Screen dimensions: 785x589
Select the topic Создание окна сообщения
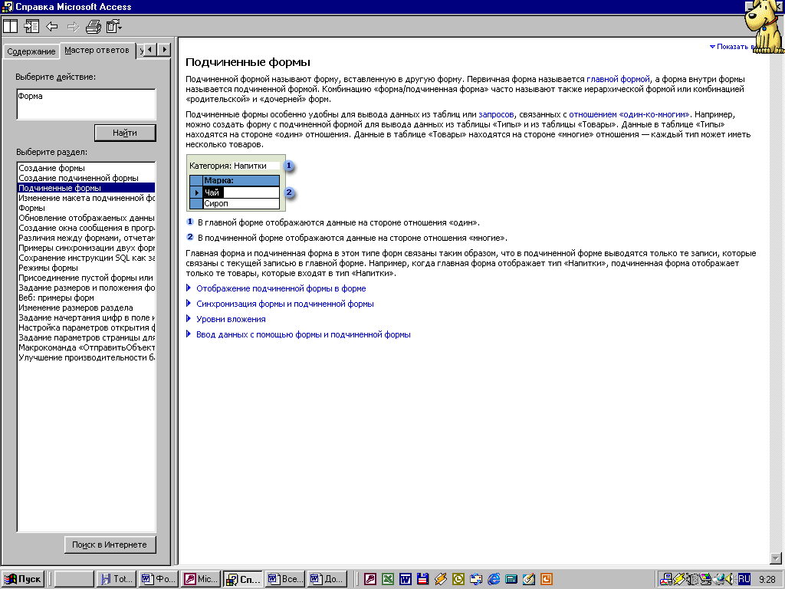point(86,228)
